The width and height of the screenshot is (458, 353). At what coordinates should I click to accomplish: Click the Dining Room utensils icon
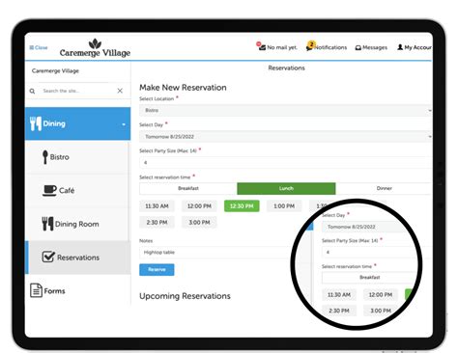tap(47, 224)
